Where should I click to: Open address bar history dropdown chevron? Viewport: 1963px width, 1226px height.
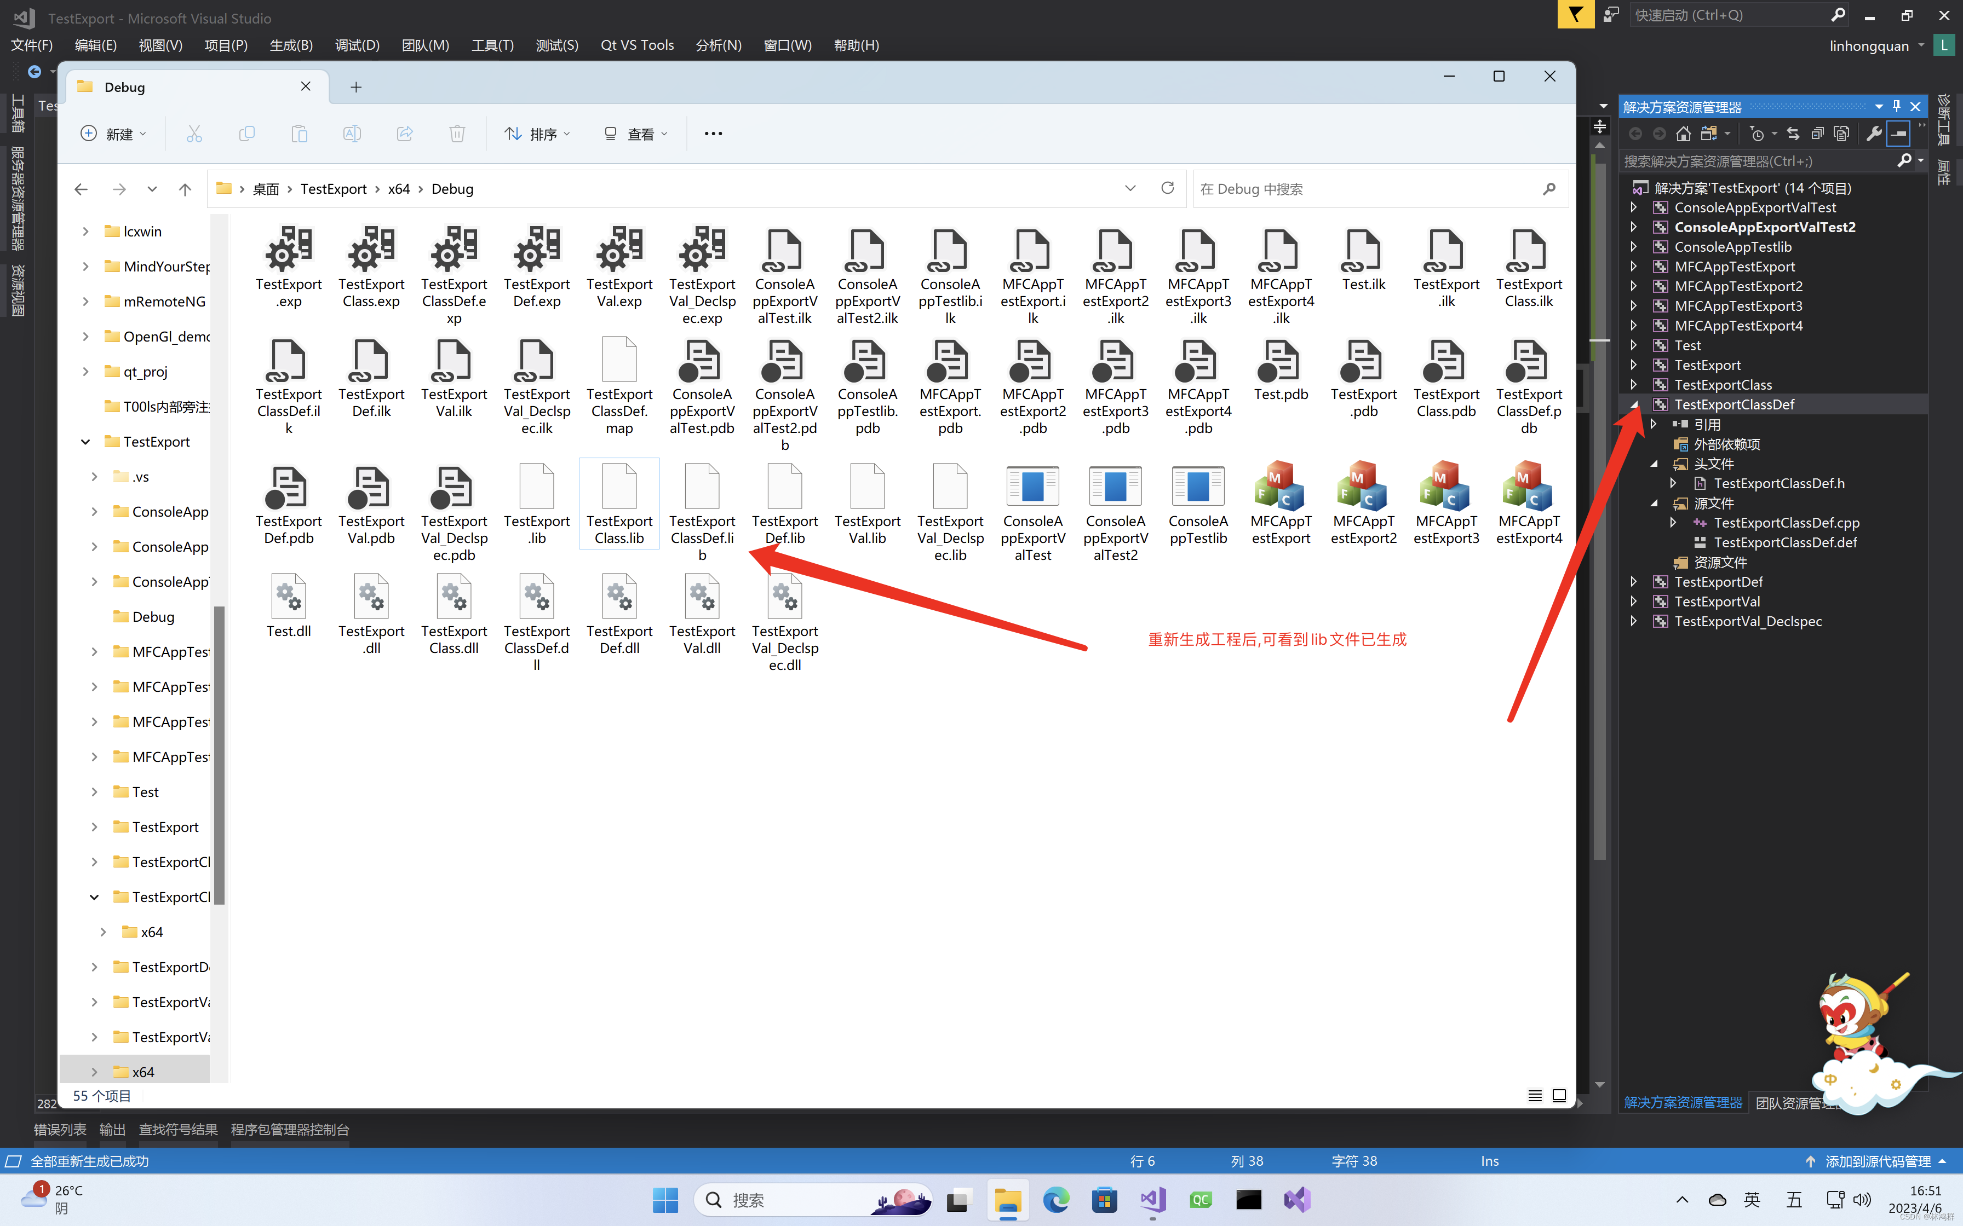[x=1130, y=188]
